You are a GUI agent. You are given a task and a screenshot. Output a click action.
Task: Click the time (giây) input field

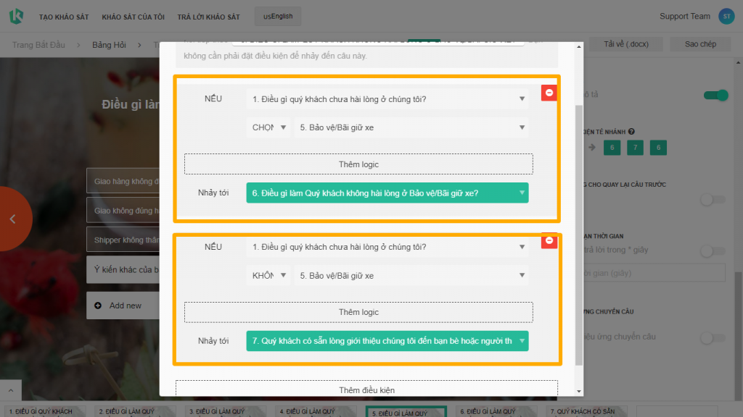[654, 273]
